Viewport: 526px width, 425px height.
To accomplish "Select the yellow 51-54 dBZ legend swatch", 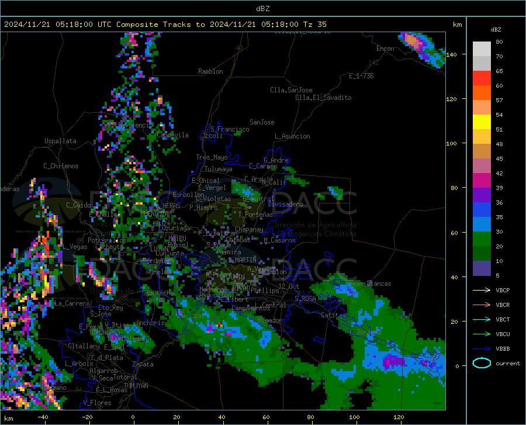I will 482,122.
